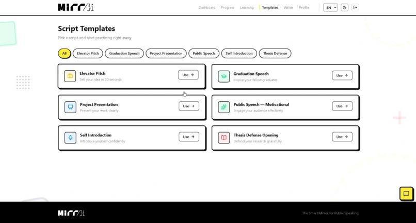The height and width of the screenshot is (223, 416).
Task: Click the Script Templates heading
Action: 87,28
